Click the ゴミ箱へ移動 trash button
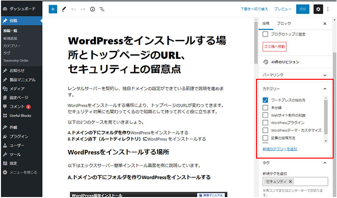The width and height of the screenshot is (337, 198). (x=274, y=47)
